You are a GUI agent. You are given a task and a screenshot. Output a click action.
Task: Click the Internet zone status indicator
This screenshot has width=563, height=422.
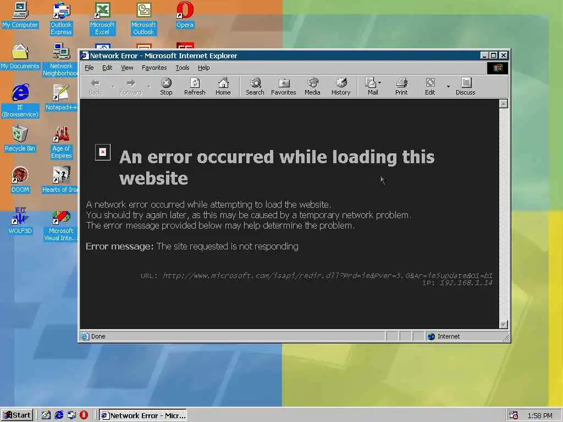[444, 336]
